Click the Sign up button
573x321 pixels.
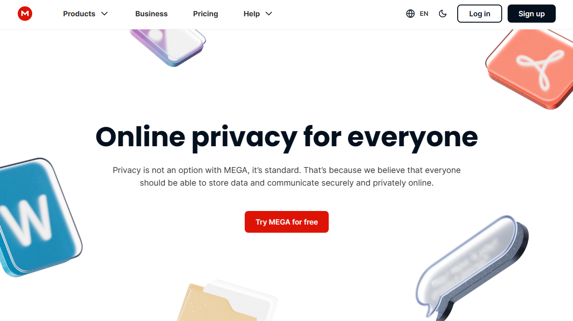click(532, 14)
